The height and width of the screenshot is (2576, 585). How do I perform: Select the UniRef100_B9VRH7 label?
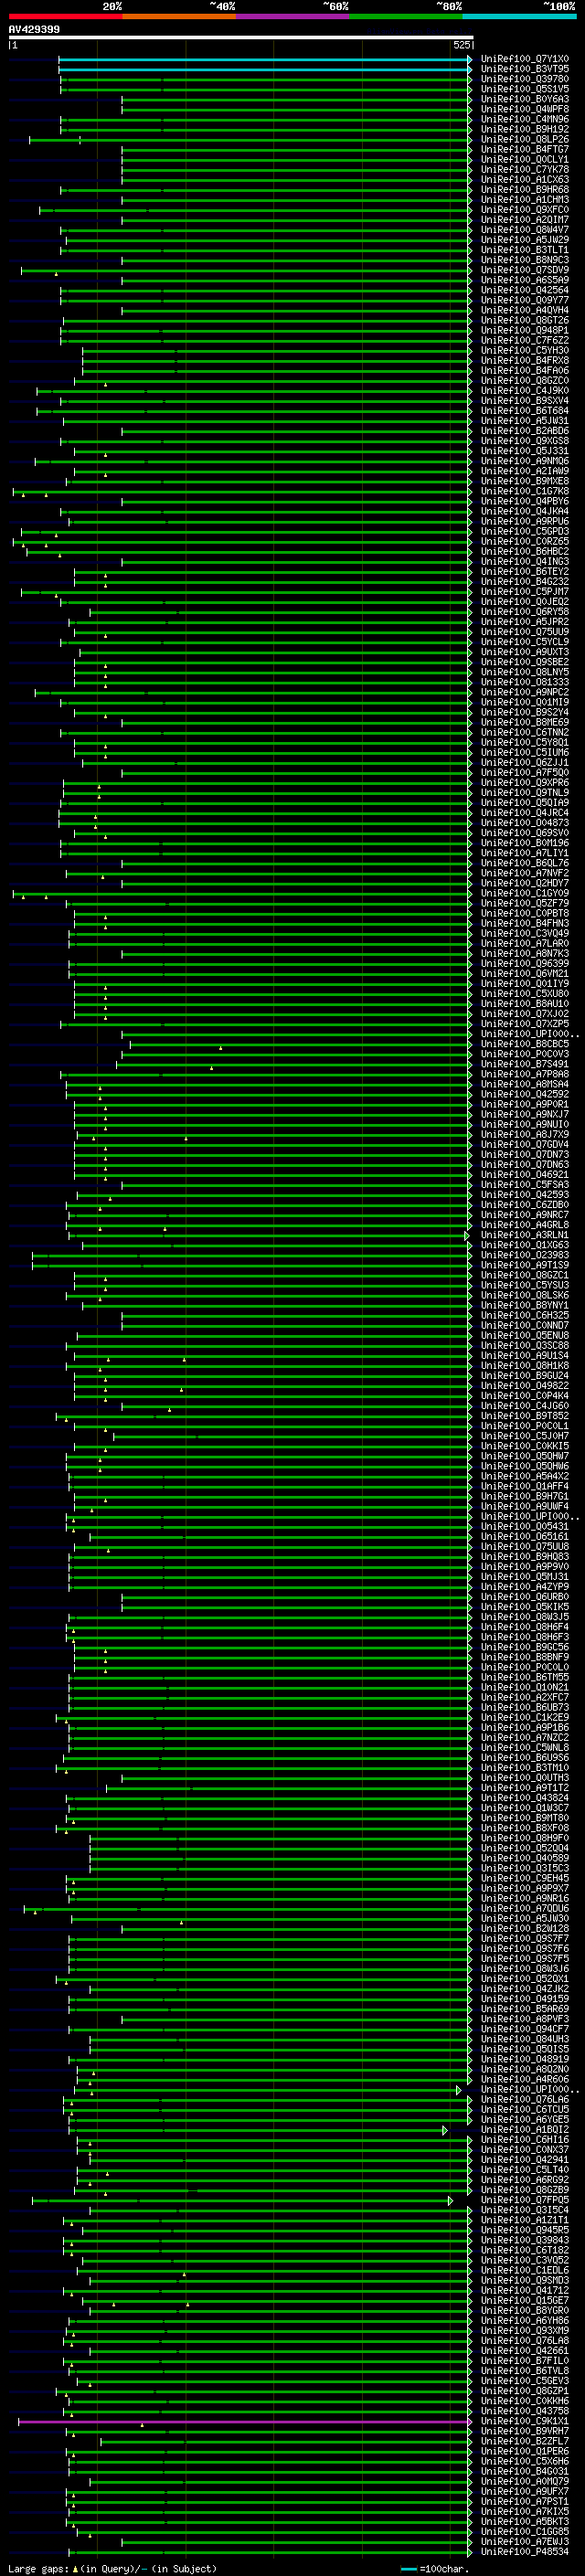click(x=525, y=2431)
